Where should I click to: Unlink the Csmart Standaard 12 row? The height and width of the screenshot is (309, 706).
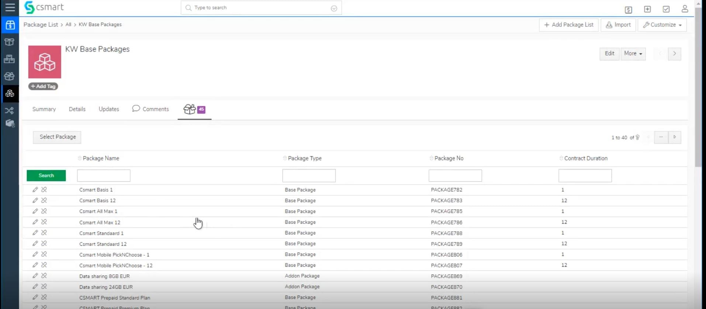tap(44, 243)
